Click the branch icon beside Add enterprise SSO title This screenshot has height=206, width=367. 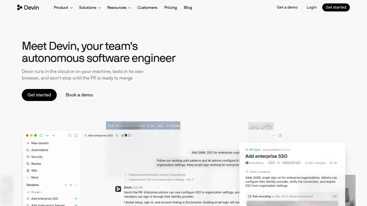click(86, 136)
